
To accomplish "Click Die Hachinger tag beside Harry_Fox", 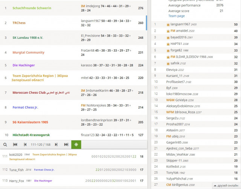I will (43, 181).
